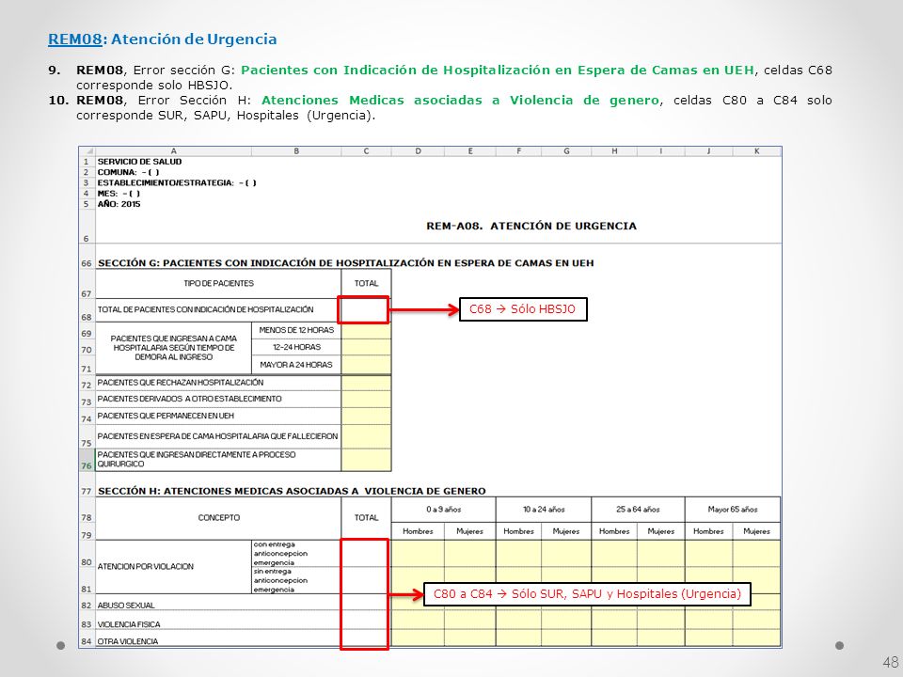This screenshot has height=677, width=903.
Task: Click the '25 a 64 años' header
Action: [638, 510]
